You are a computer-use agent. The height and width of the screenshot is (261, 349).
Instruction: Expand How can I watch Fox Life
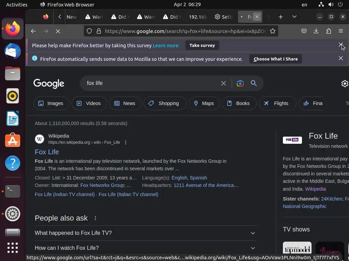[146, 248]
